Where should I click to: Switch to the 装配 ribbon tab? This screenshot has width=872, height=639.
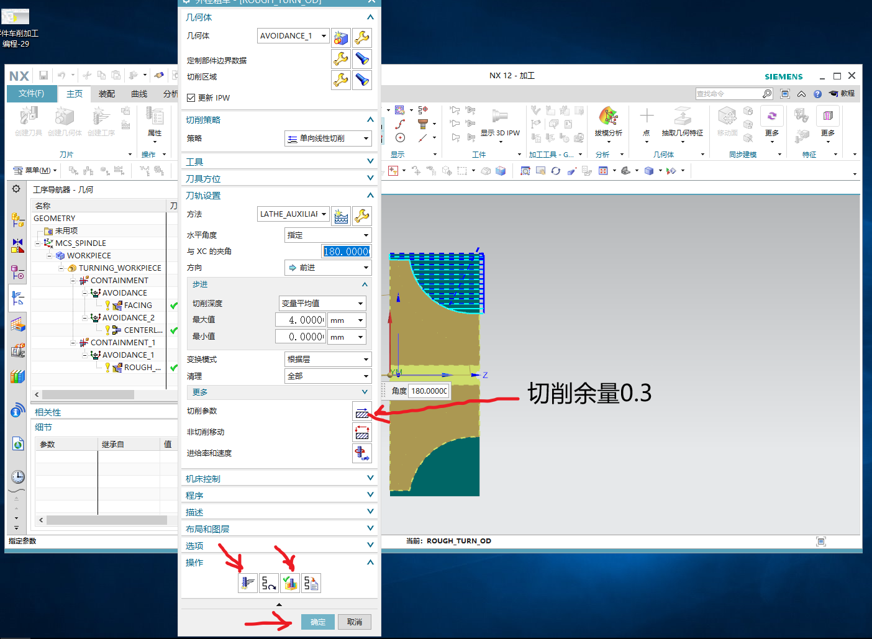click(x=107, y=94)
